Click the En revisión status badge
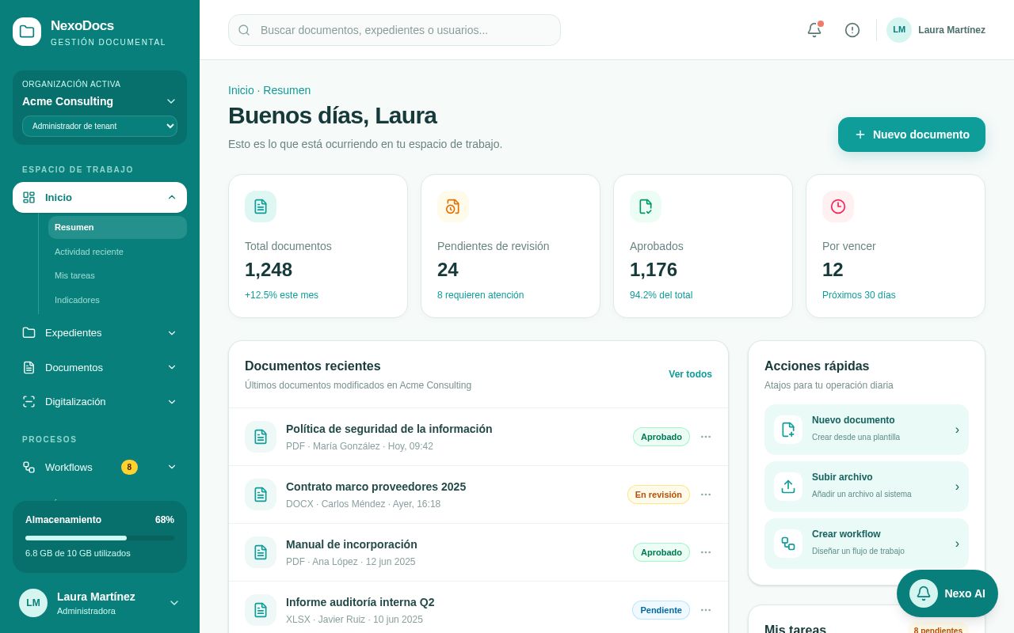The height and width of the screenshot is (633, 1014). pos(658,495)
